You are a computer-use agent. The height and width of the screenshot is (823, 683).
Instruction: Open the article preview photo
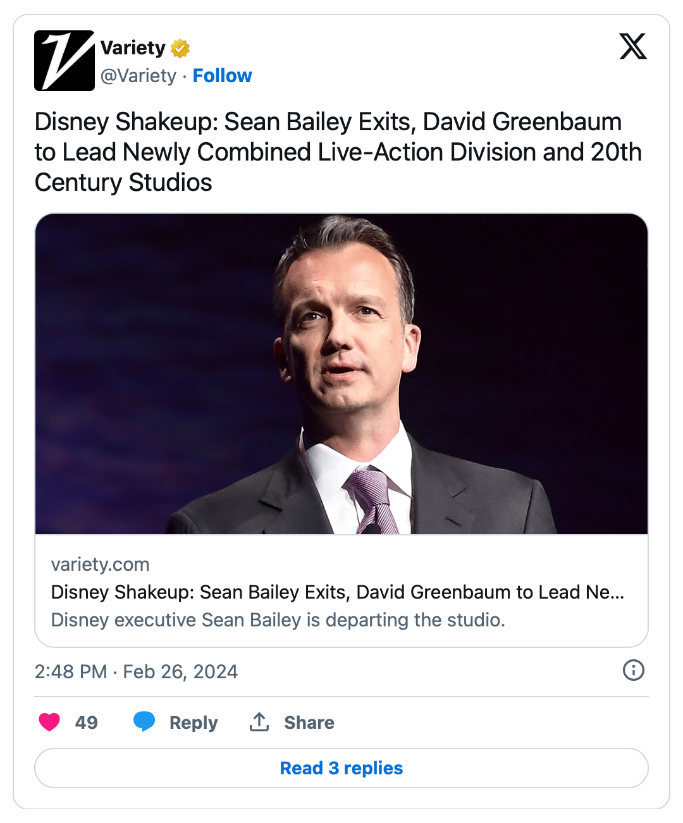point(341,374)
